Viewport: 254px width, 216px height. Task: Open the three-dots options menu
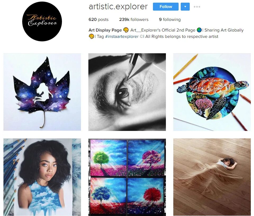point(197,7)
